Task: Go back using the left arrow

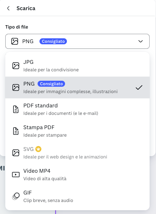Action: [8, 8]
